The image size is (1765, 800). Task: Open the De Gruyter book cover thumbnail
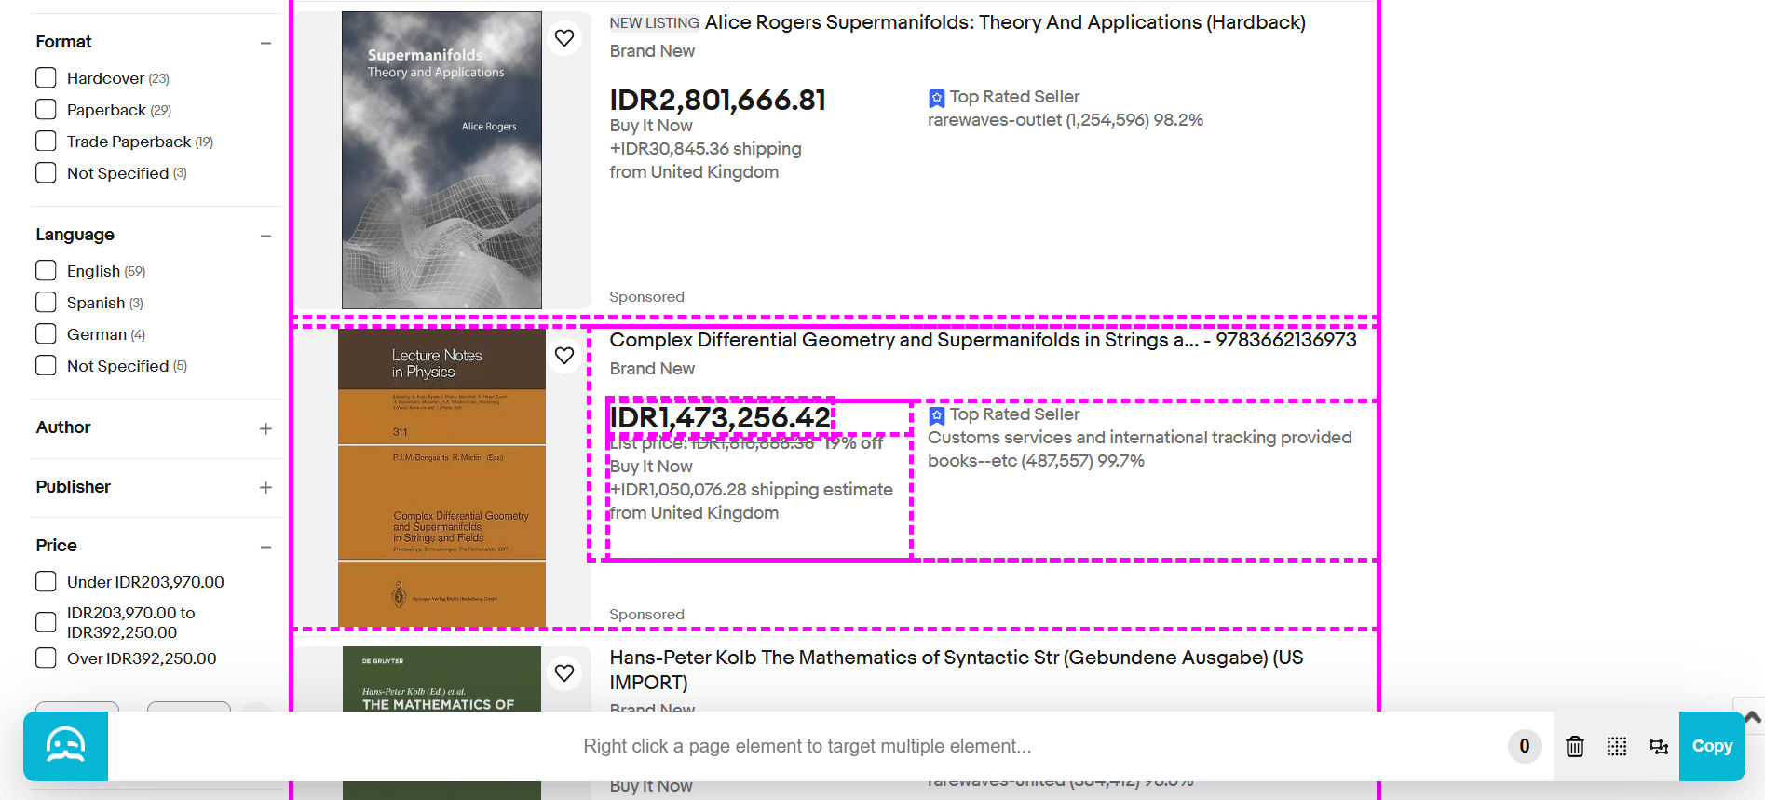(441, 678)
